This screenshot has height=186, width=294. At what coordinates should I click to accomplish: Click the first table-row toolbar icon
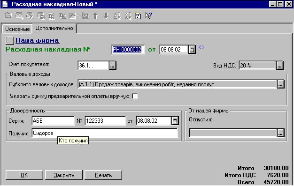(8, 16)
